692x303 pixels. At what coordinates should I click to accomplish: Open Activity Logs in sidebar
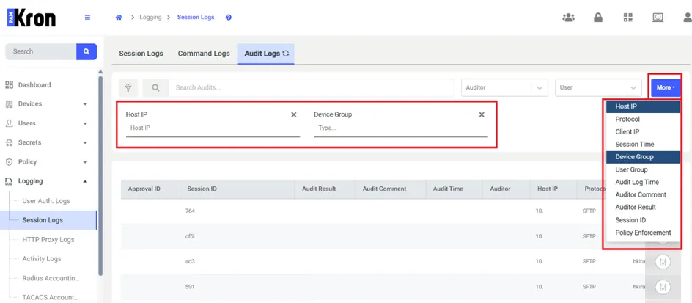click(x=42, y=259)
